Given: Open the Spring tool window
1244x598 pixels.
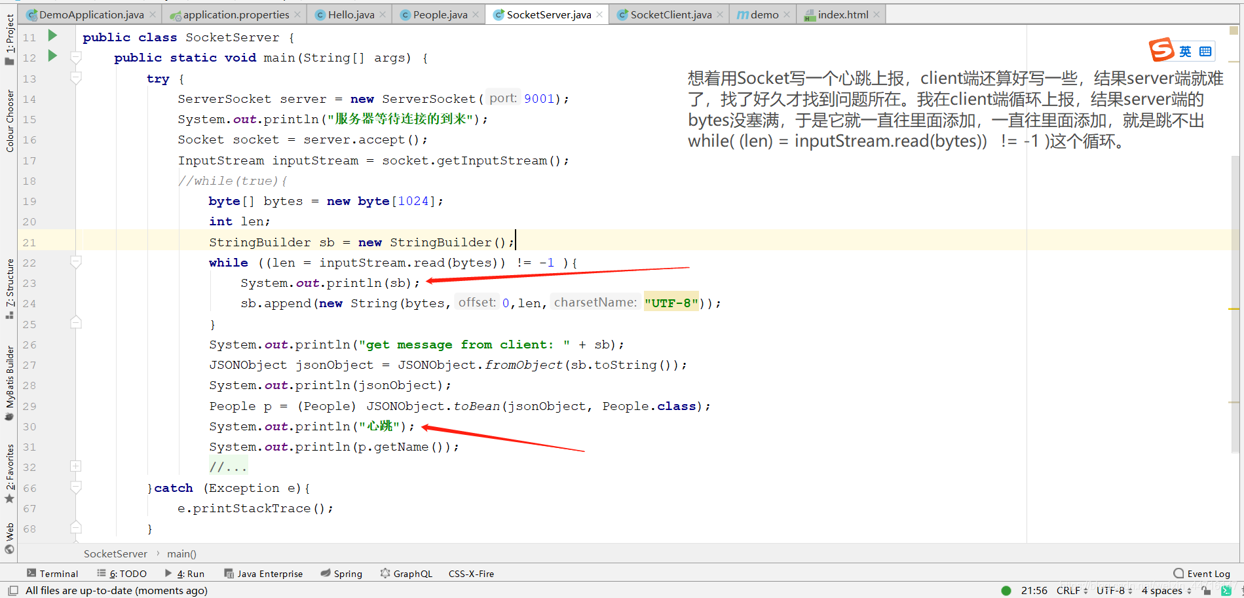Looking at the screenshot, I should point(341,574).
